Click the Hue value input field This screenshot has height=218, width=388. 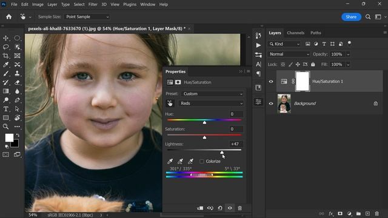[236, 114]
